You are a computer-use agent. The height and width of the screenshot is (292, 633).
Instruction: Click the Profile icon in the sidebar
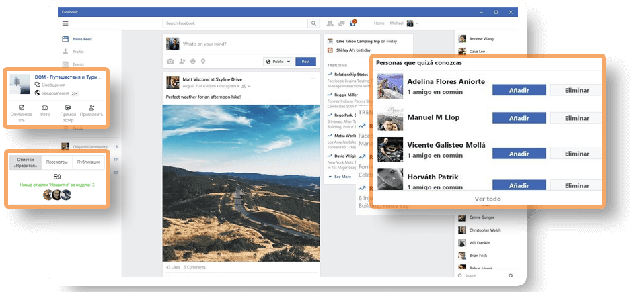click(65, 52)
